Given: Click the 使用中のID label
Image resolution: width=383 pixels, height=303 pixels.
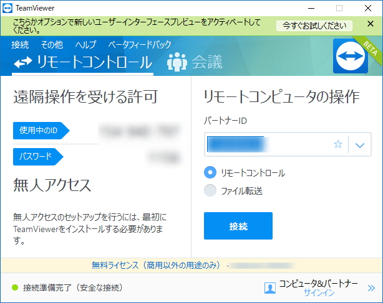Looking at the screenshot, I should [x=41, y=131].
